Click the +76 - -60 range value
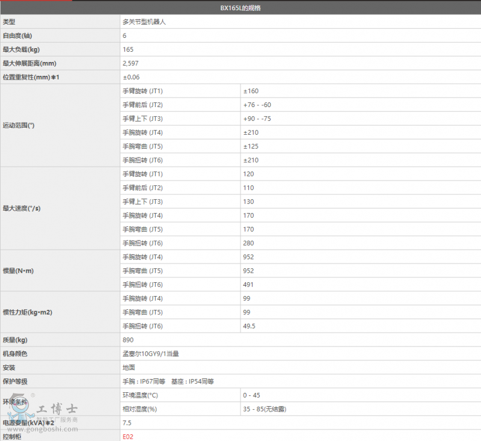Viewport: 481px width, 441px height. point(257,105)
